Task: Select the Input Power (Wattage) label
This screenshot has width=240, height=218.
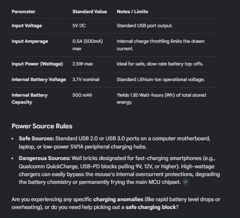Action: click(x=37, y=64)
